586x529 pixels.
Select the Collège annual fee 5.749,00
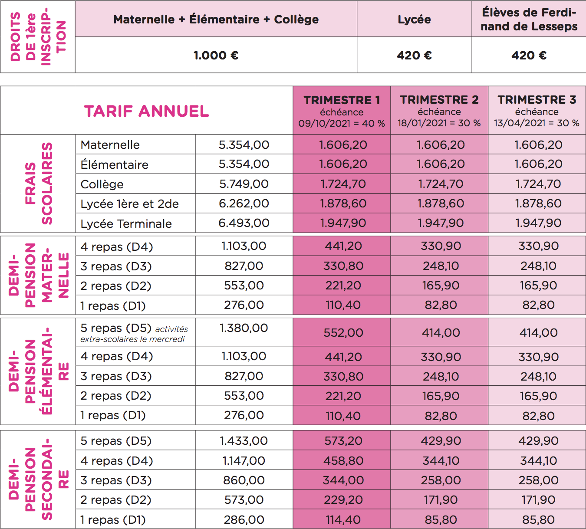click(x=244, y=184)
